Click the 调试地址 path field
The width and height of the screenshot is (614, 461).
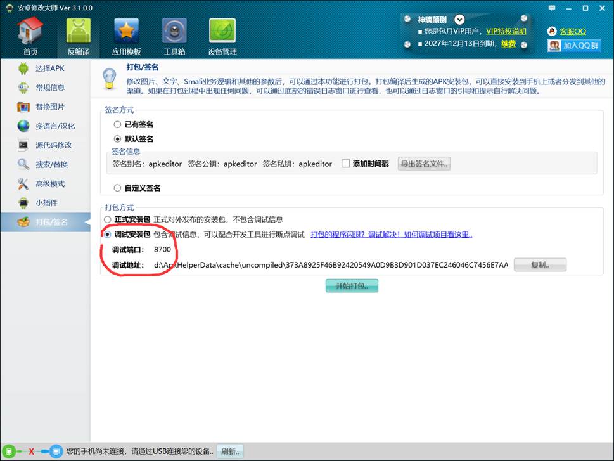tap(331, 265)
